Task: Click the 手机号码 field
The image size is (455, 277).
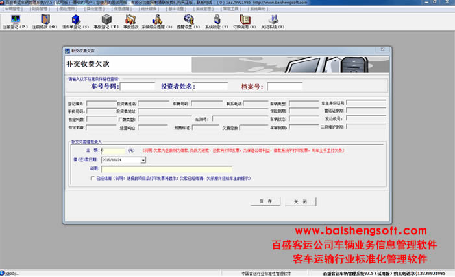Action: [x=101, y=111]
